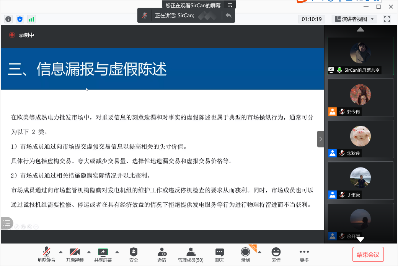Image resolution: width=398 pixels, height=266 pixels.
Task: Click the security shield health icon
Action: pyautogui.click(x=20, y=19)
